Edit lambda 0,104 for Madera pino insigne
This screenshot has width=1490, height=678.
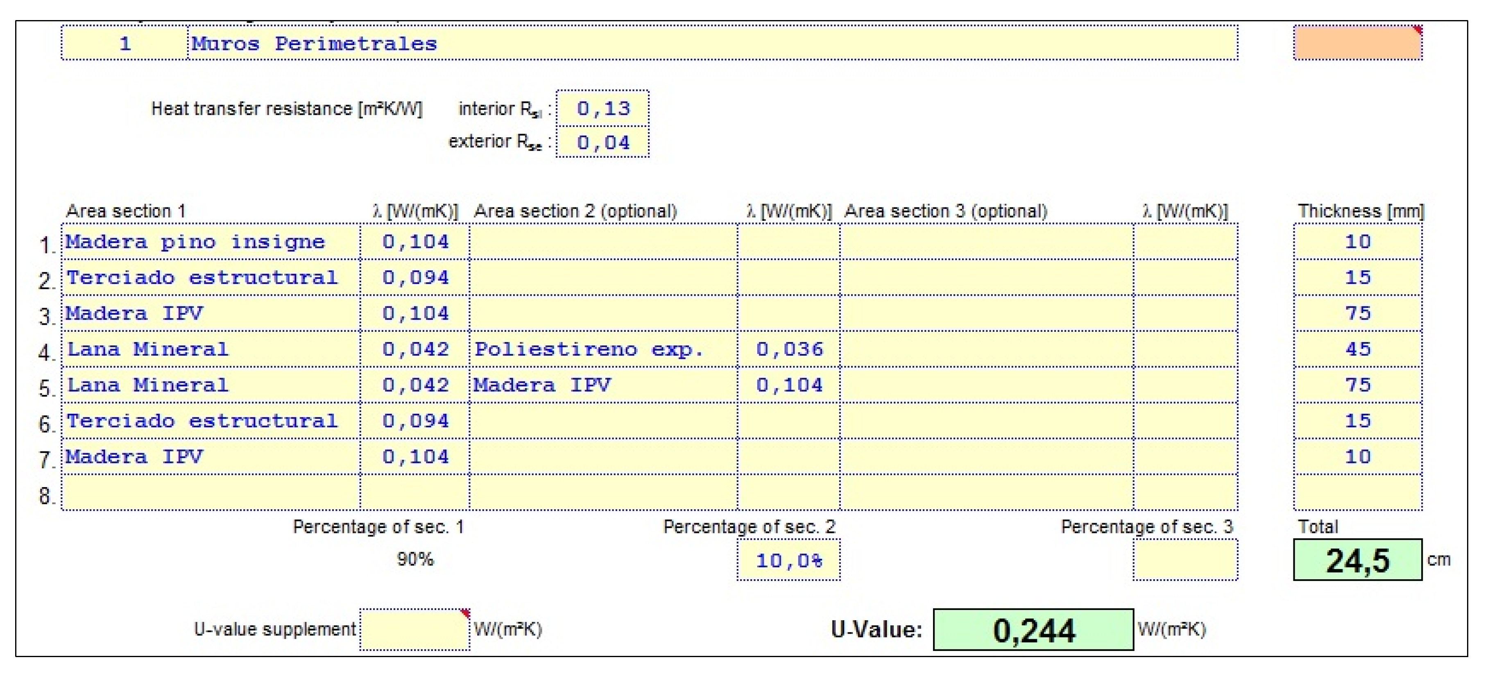tap(415, 242)
